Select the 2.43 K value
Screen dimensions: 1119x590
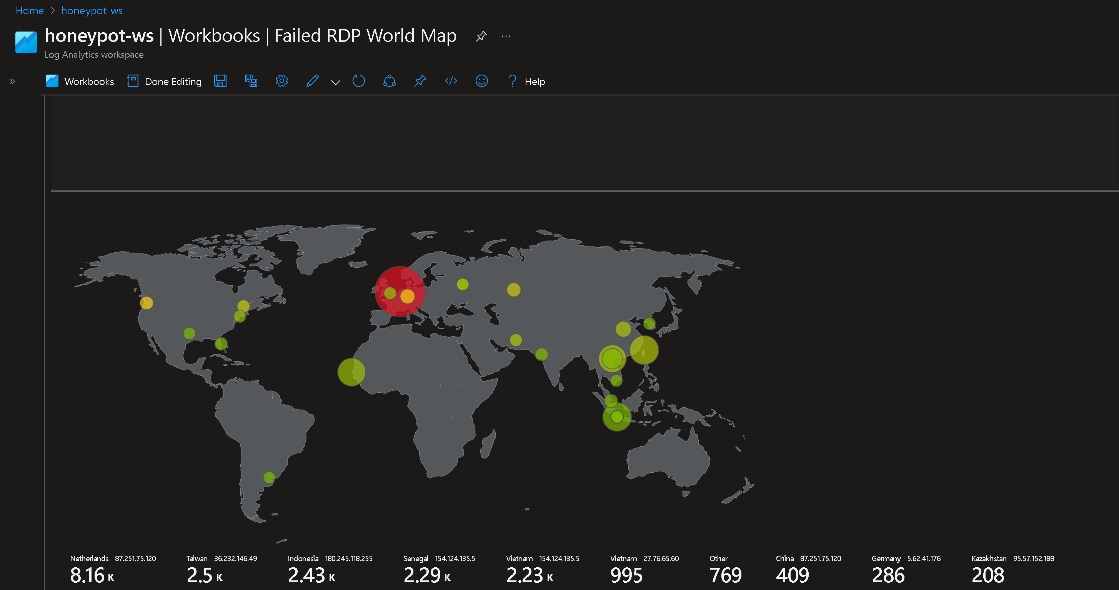pyautogui.click(x=311, y=575)
